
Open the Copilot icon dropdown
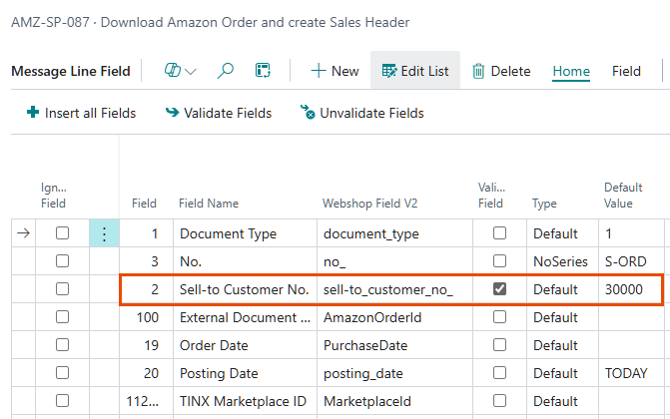[x=180, y=71]
